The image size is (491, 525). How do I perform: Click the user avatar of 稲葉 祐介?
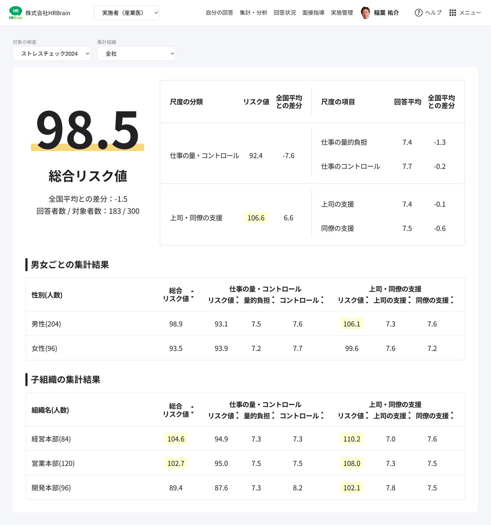[x=365, y=13]
